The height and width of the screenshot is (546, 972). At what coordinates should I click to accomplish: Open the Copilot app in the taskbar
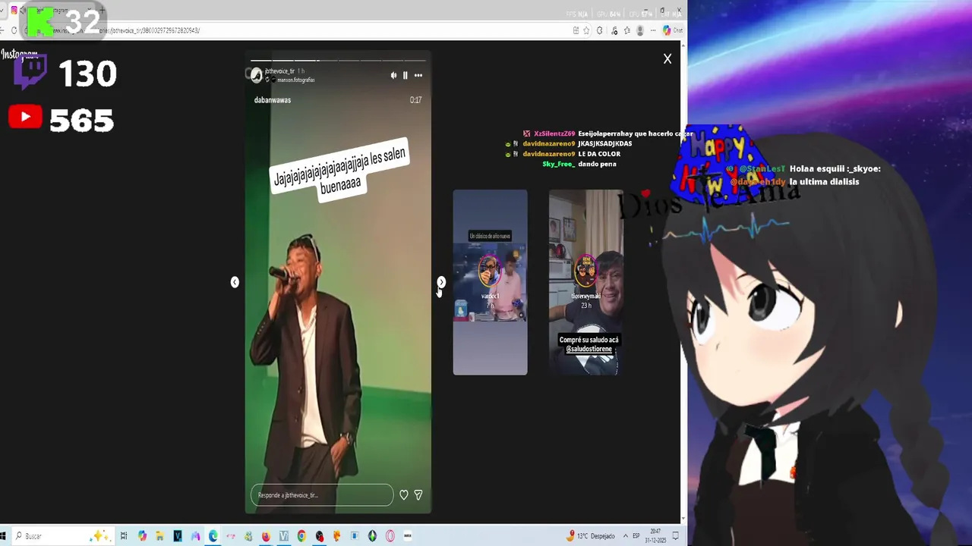click(142, 536)
